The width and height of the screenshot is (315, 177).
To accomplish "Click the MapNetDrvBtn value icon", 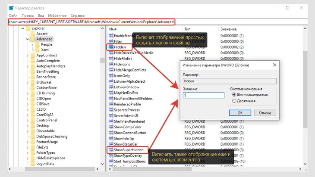I will pos(111,93).
